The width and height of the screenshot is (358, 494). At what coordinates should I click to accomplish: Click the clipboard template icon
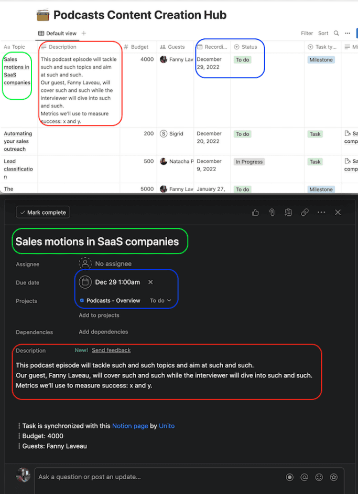(x=288, y=212)
